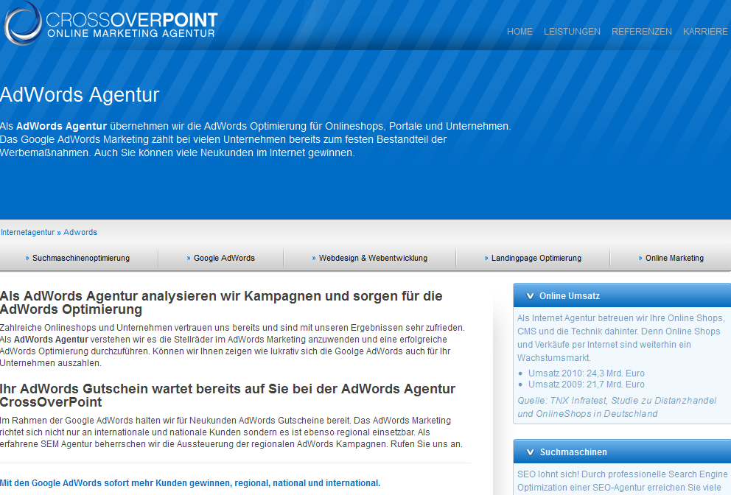Click the Suchmaschinen panel header title
The height and width of the screenshot is (495, 731).
(573, 452)
